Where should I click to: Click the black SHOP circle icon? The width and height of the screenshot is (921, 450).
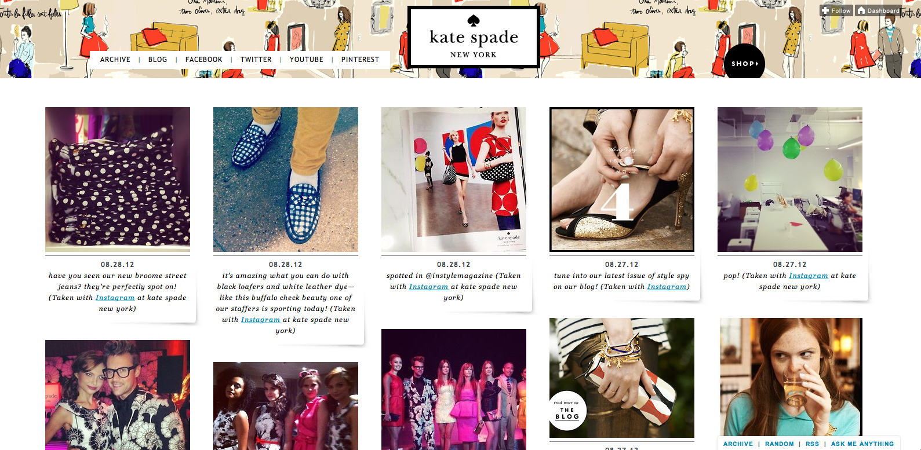point(745,63)
